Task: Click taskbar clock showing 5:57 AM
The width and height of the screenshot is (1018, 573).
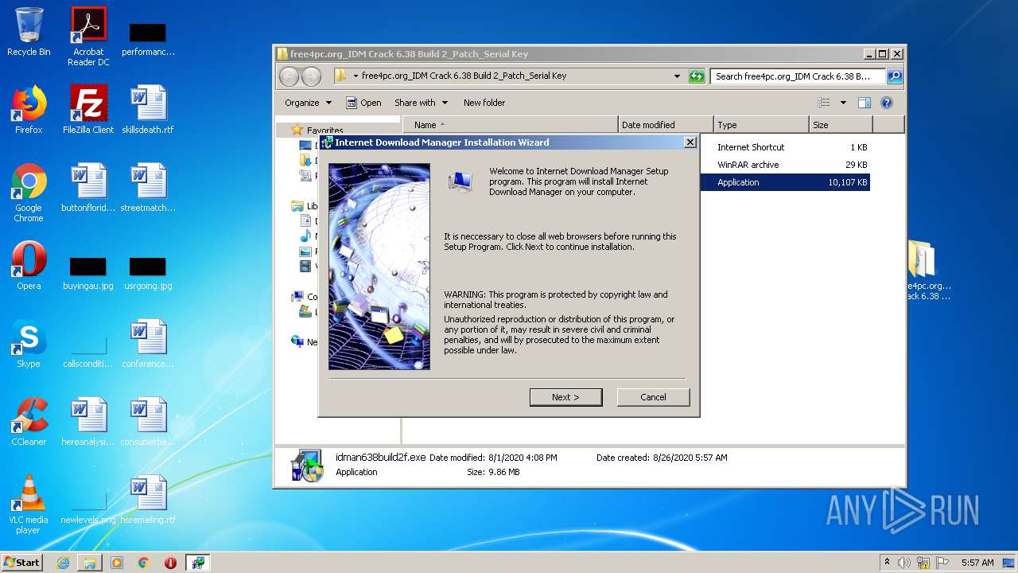Action: 977,563
